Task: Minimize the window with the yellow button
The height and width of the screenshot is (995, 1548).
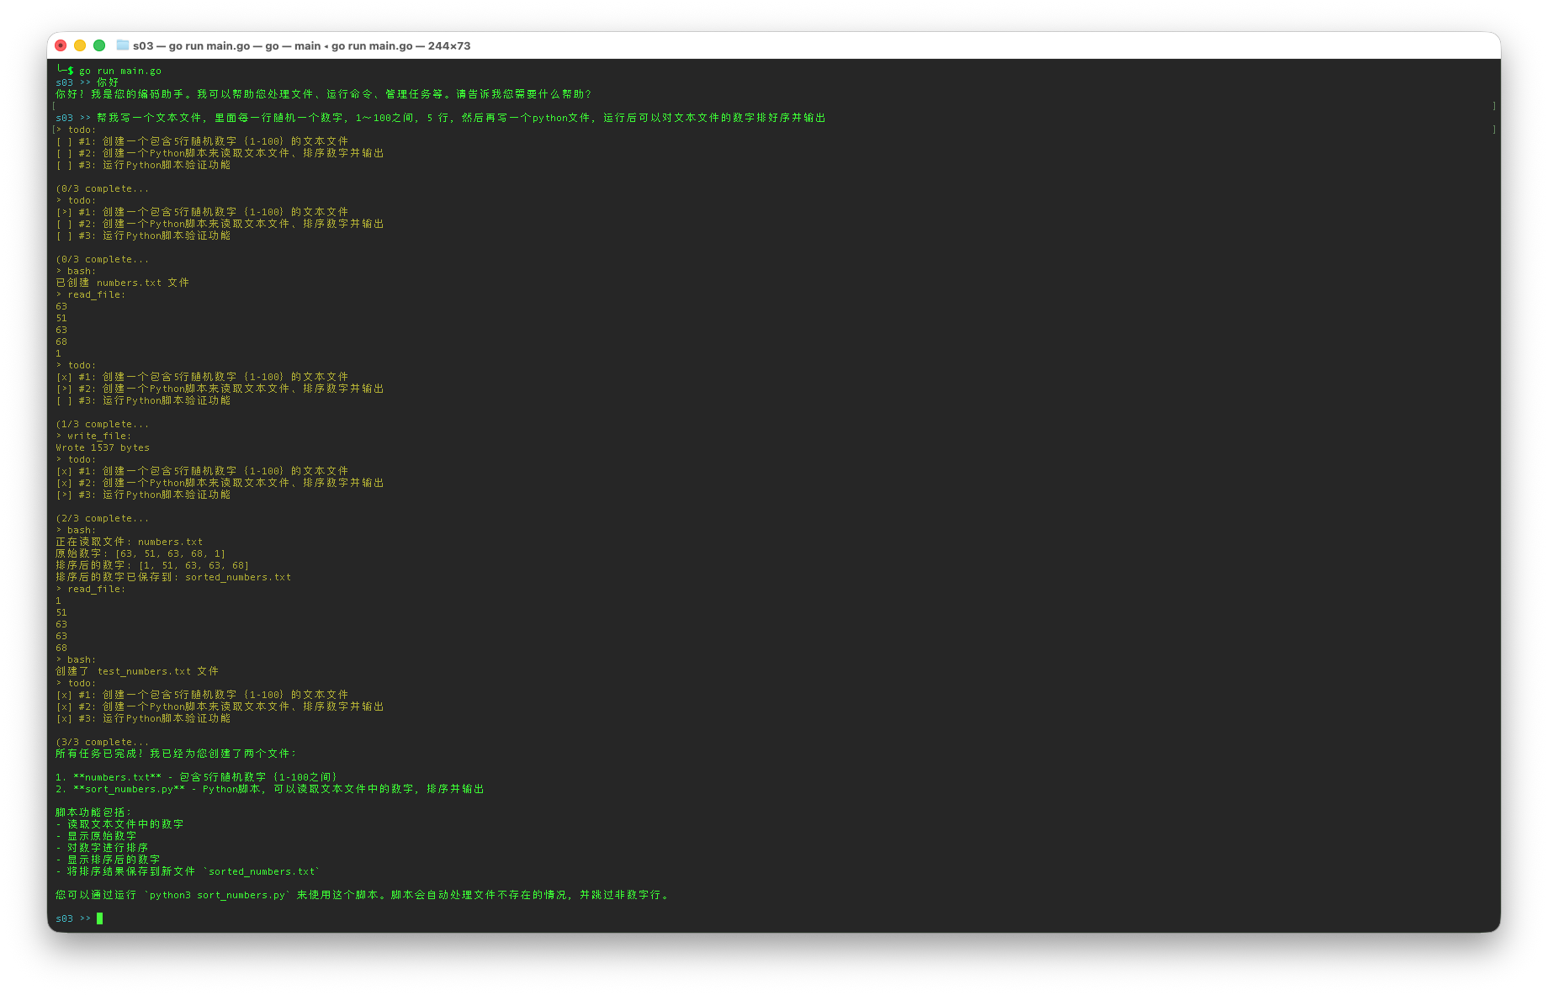Action: pyautogui.click(x=80, y=45)
